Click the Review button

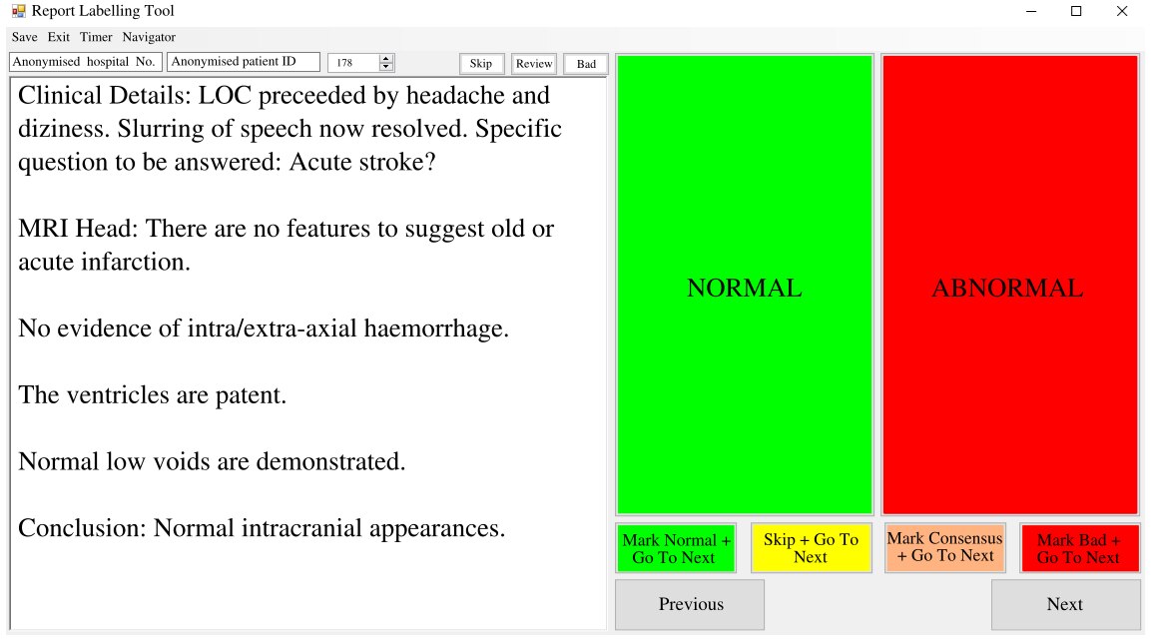tap(534, 64)
